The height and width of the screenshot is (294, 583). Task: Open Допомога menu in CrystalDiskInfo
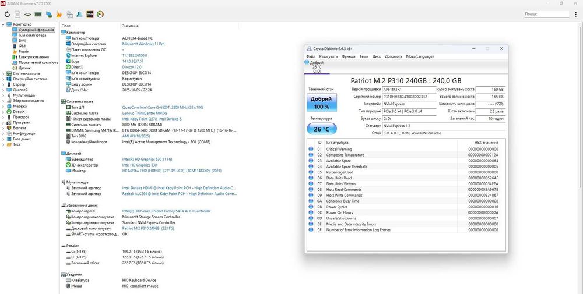tap(394, 56)
